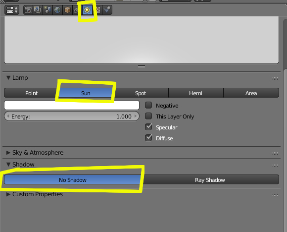Set lamp type to Sun
287x232 pixels.
(86, 93)
